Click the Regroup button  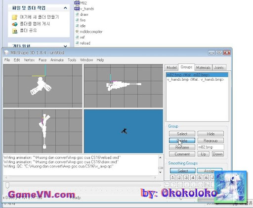[211, 141]
